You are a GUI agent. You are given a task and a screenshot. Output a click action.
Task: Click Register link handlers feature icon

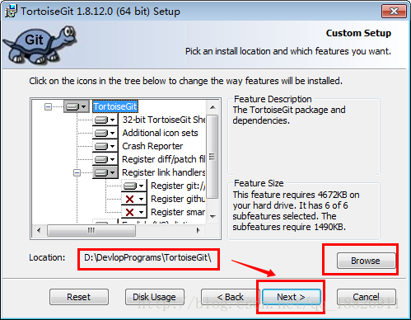(105, 172)
